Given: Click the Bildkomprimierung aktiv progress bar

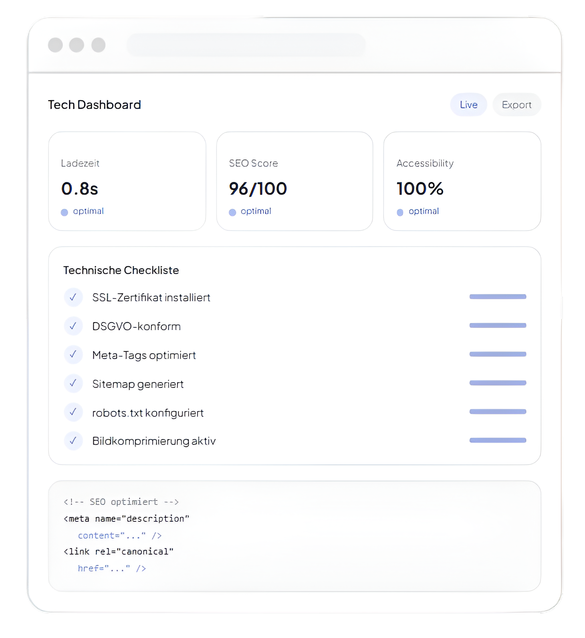Looking at the screenshot, I should click(x=498, y=440).
